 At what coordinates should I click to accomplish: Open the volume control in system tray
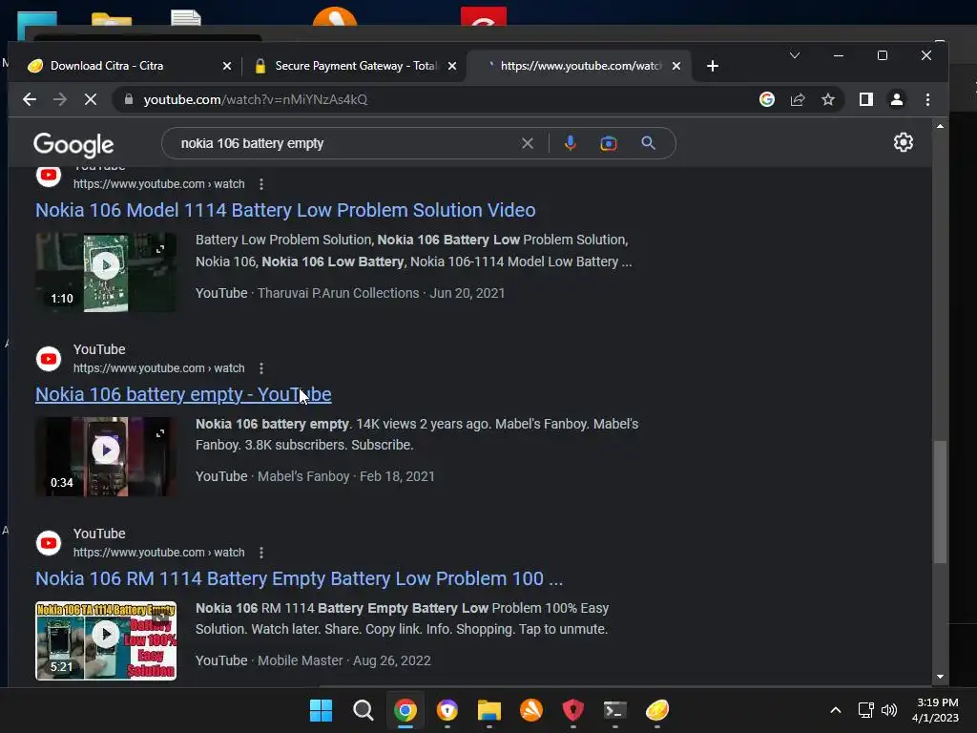[x=889, y=710]
